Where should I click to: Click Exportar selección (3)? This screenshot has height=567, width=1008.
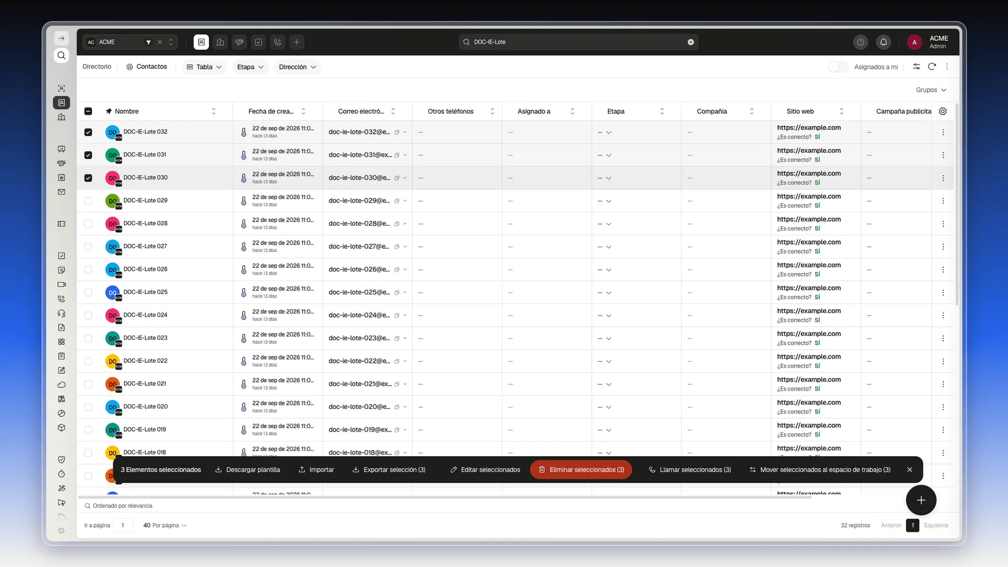click(x=388, y=470)
